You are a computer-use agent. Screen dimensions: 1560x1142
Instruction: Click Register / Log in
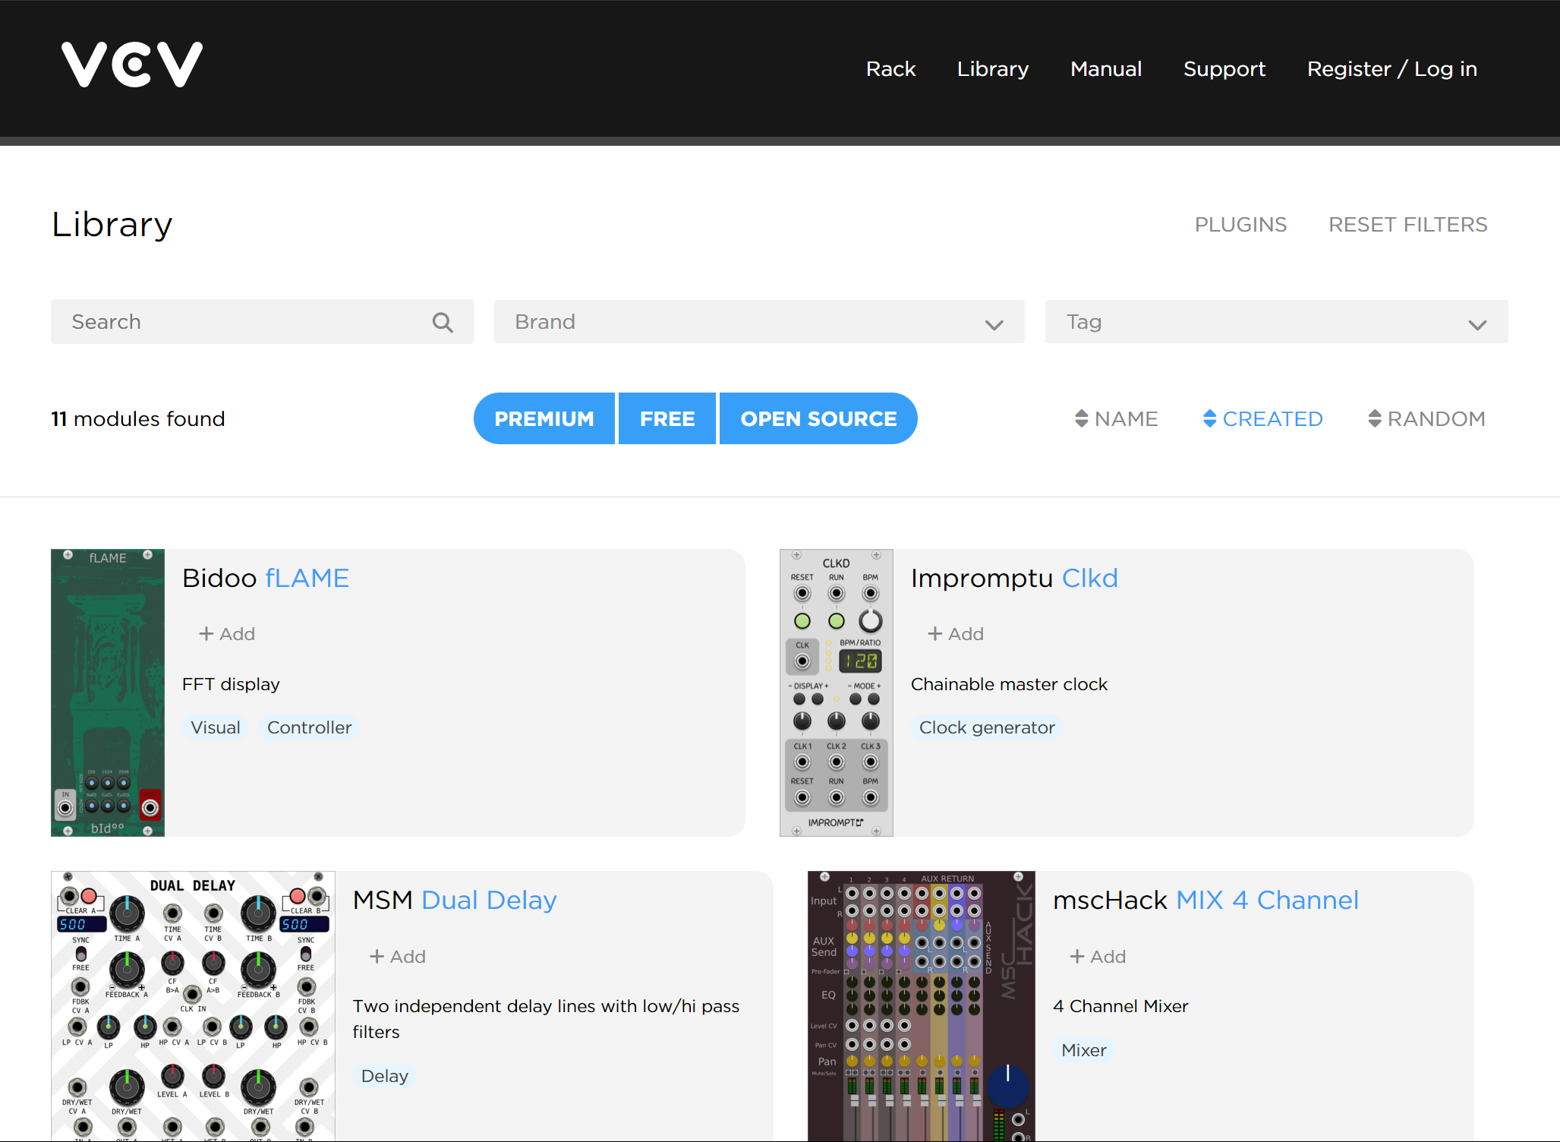coord(1391,69)
